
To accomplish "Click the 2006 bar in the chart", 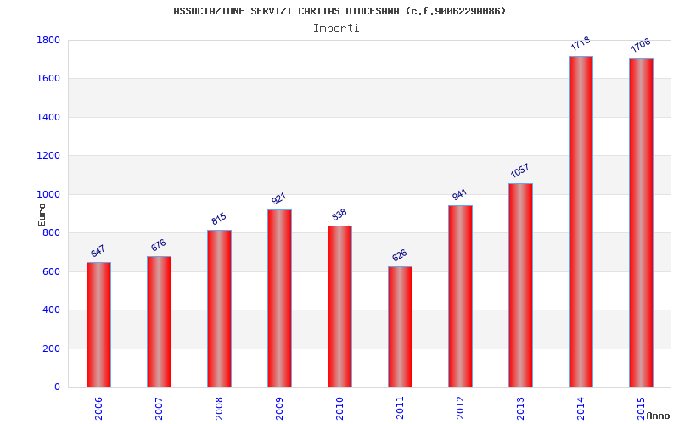I will click(x=98, y=325).
